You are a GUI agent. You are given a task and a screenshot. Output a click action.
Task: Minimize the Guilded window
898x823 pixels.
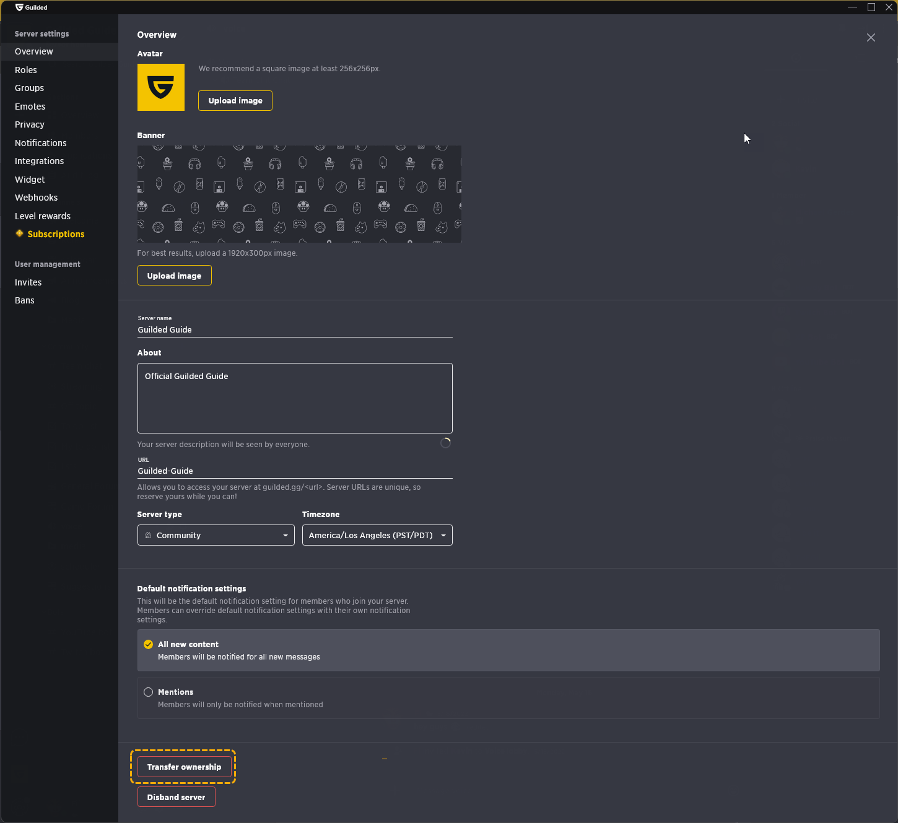[853, 7]
